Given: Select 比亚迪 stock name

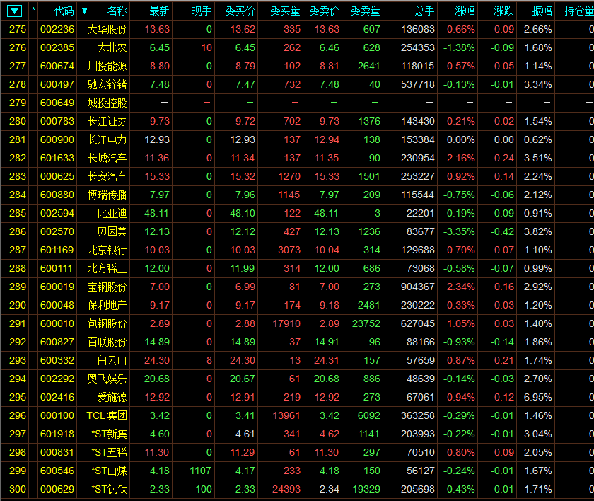Looking at the screenshot, I should 112,214.
